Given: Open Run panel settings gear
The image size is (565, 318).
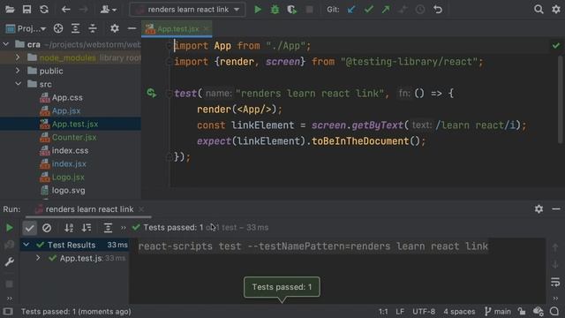Looking at the screenshot, I should click(539, 208).
